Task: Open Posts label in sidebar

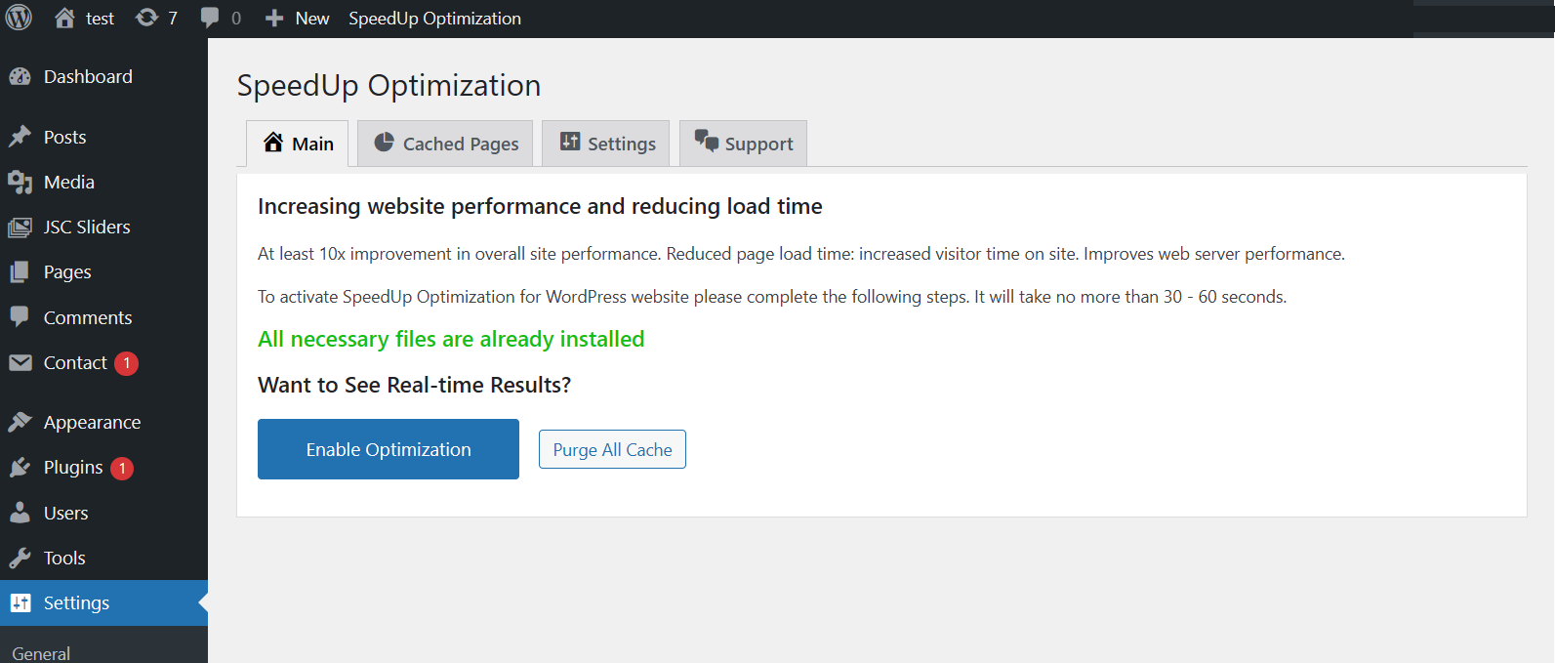Action: (x=65, y=138)
